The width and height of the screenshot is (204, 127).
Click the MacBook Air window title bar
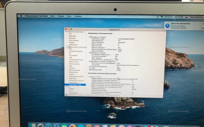coord(115,29)
